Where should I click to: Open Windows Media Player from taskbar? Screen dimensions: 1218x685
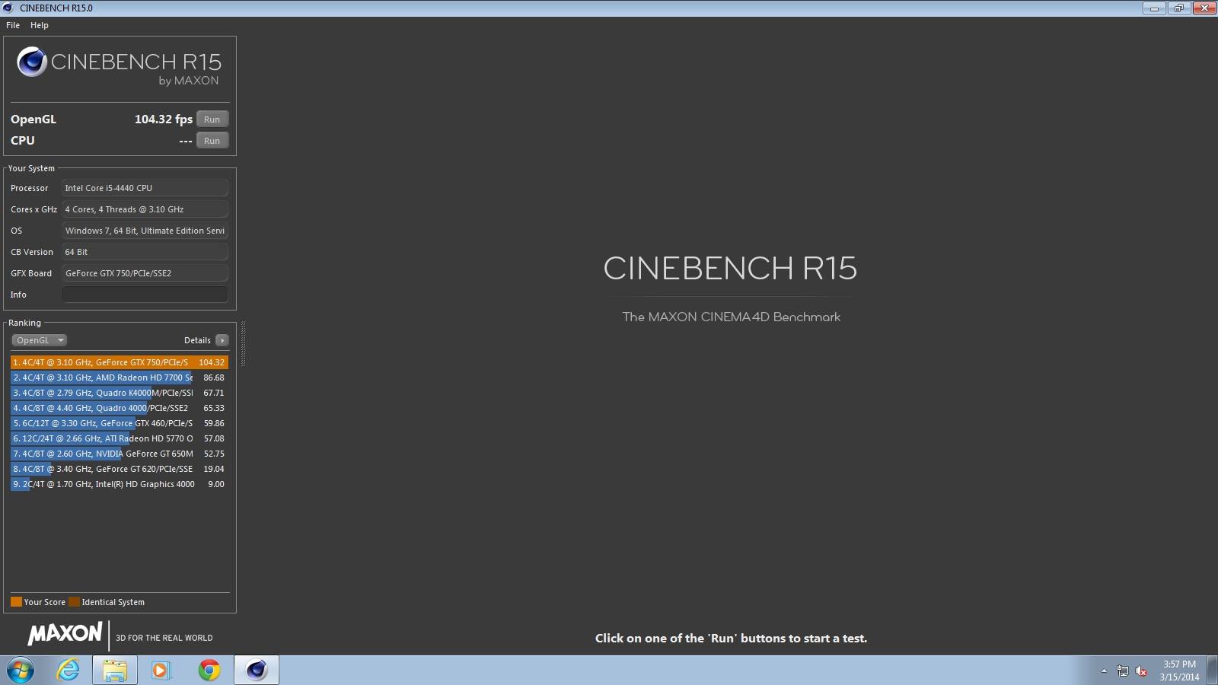coord(161,671)
